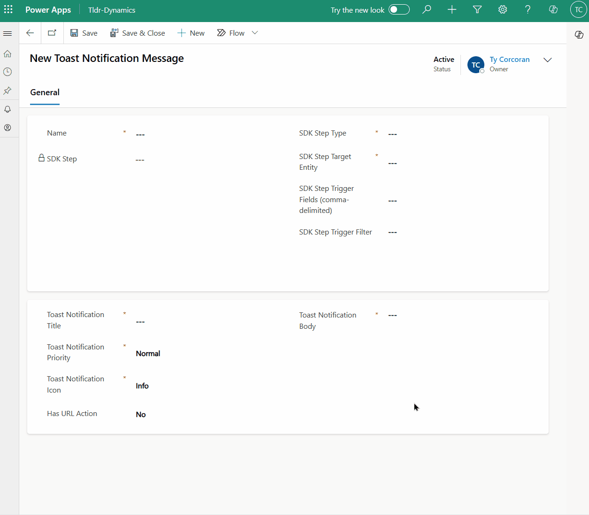Click the help question mark icon
Screen dimensions: 589x515
coord(528,10)
